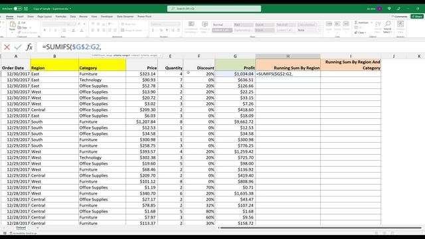Image resolution: width=425 pixels, height=239 pixels.
Task: Select the Dataset sheet tab
Action: tap(21, 228)
